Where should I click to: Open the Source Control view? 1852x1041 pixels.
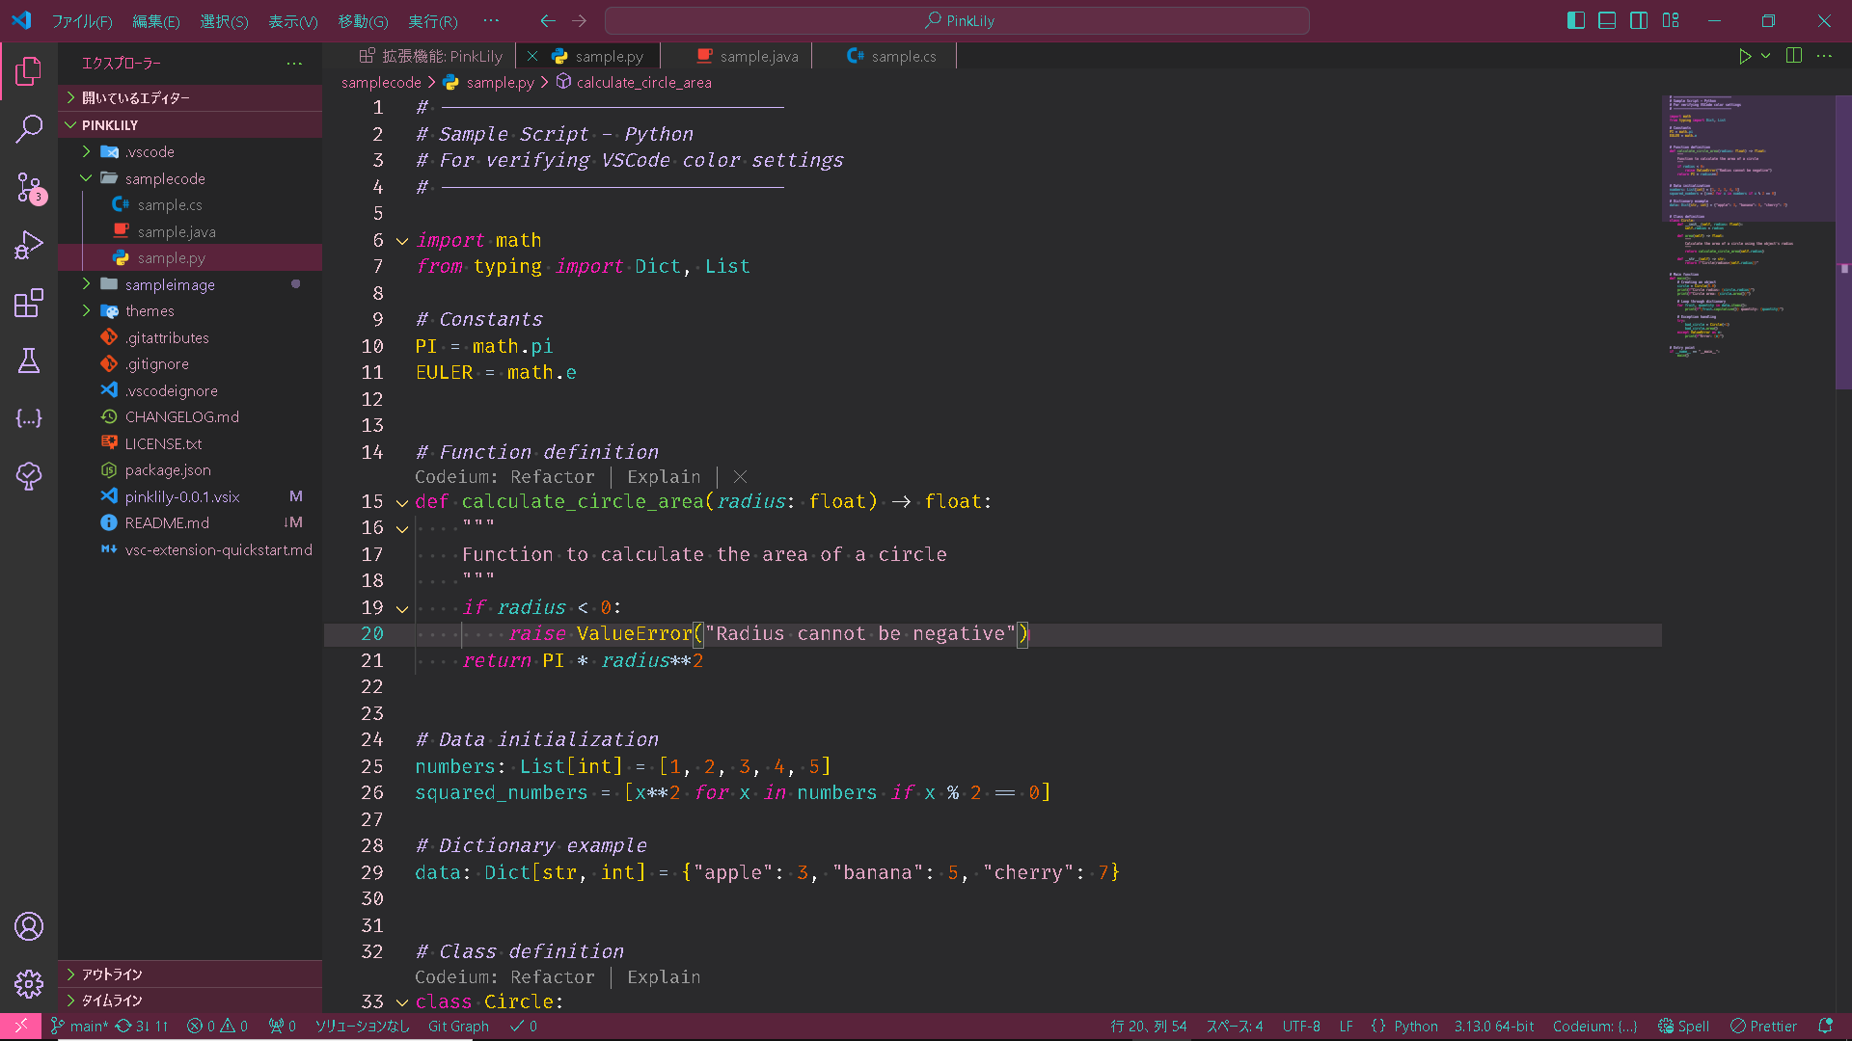(29, 187)
